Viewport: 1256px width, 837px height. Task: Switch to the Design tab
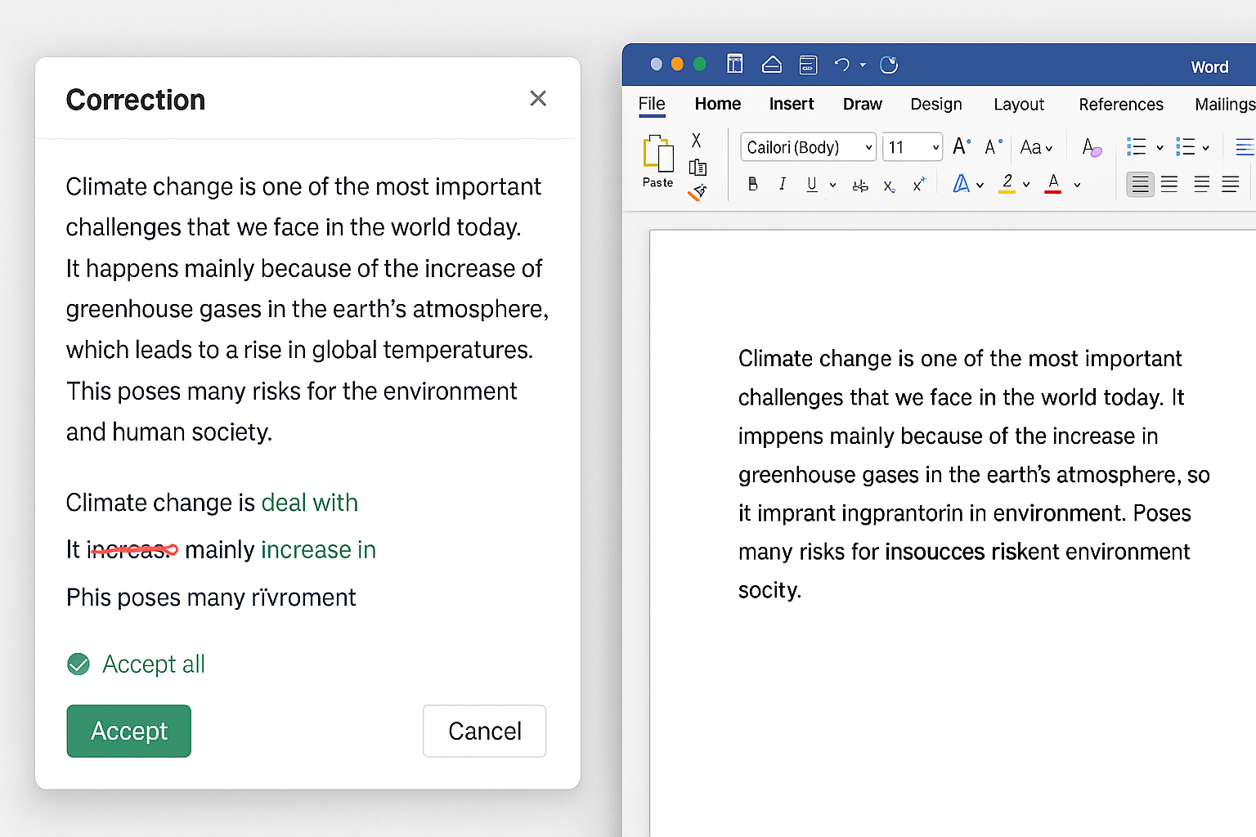(936, 104)
